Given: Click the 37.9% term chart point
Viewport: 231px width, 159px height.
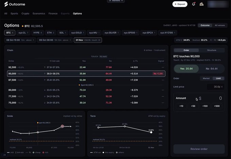Looking at the screenshot, I should pos(125,126).
